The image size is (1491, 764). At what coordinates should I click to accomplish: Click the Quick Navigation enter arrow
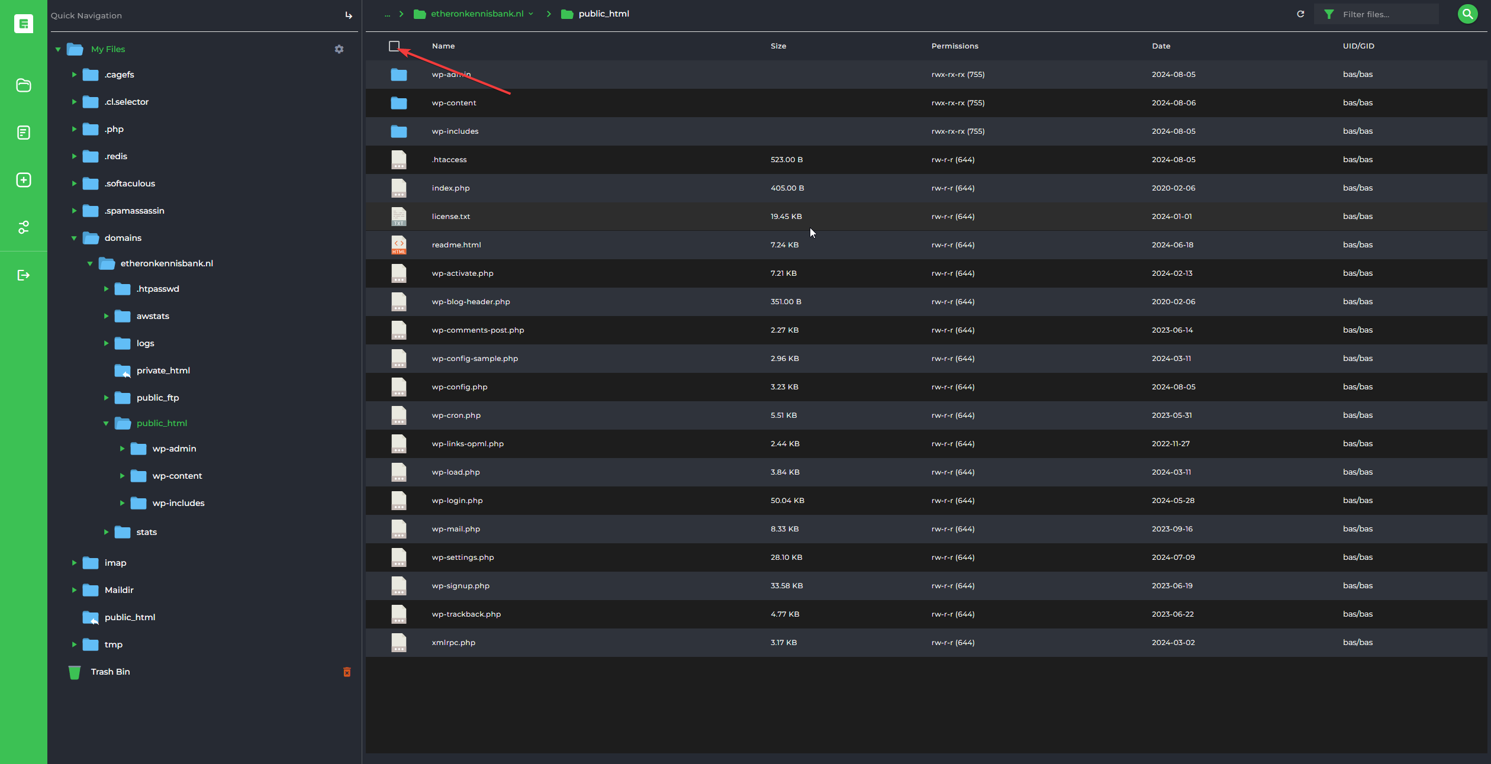coord(349,15)
